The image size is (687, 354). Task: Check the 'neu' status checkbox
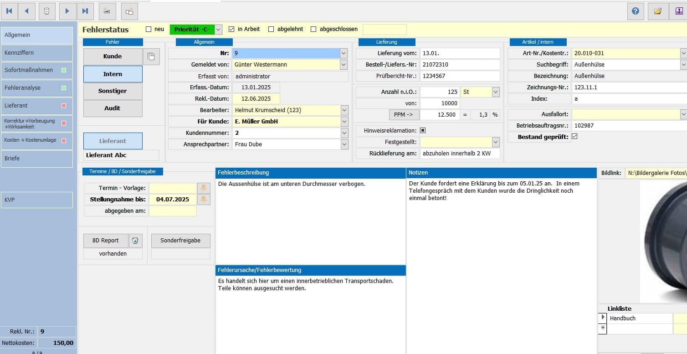(x=149, y=29)
